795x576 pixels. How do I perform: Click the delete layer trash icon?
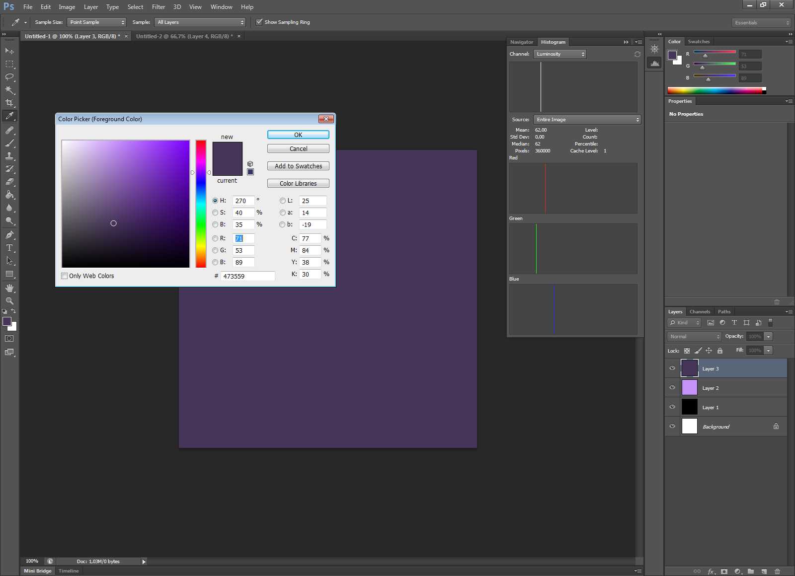click(x=777, y=572)
